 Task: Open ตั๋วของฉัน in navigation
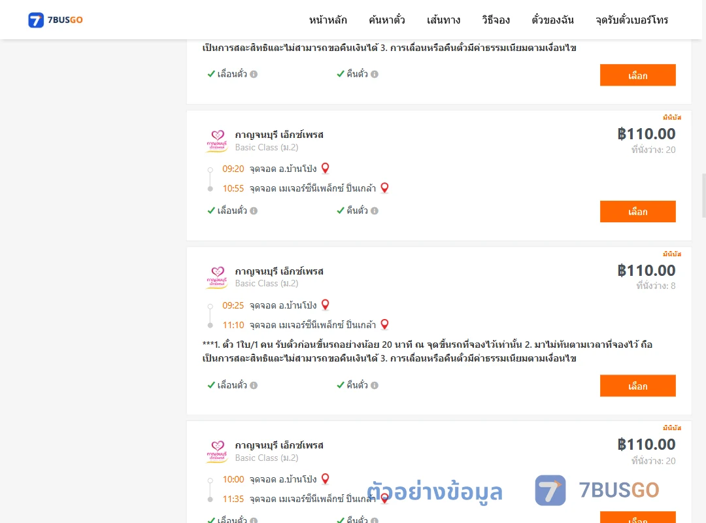[552, 20]
